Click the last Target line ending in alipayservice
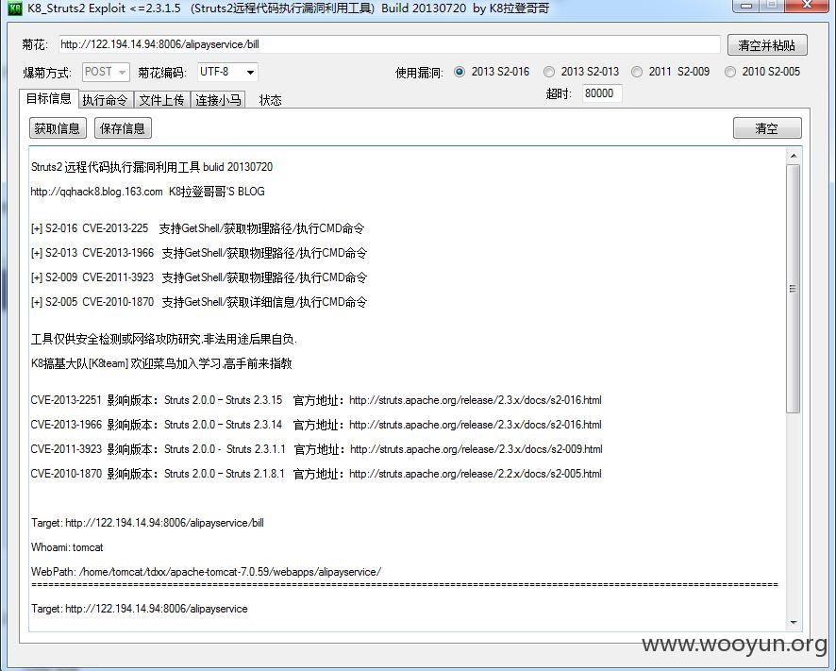Screen dimensions: 836x671 pos(139,609)
